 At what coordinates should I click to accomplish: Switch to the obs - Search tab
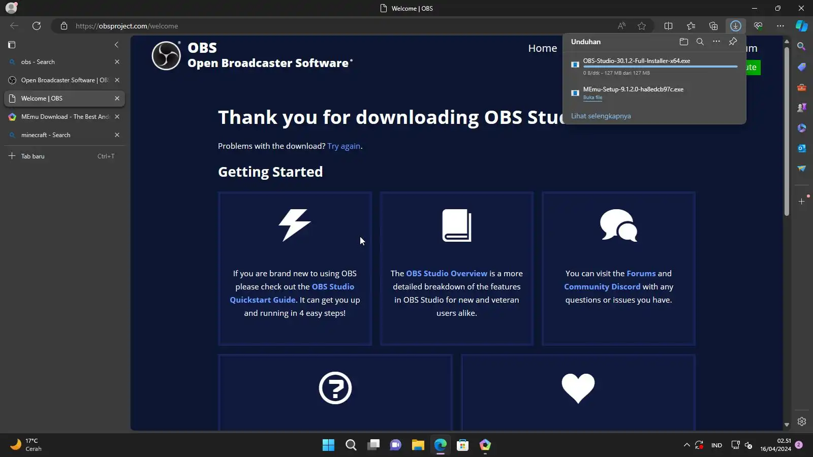point(64,62)
